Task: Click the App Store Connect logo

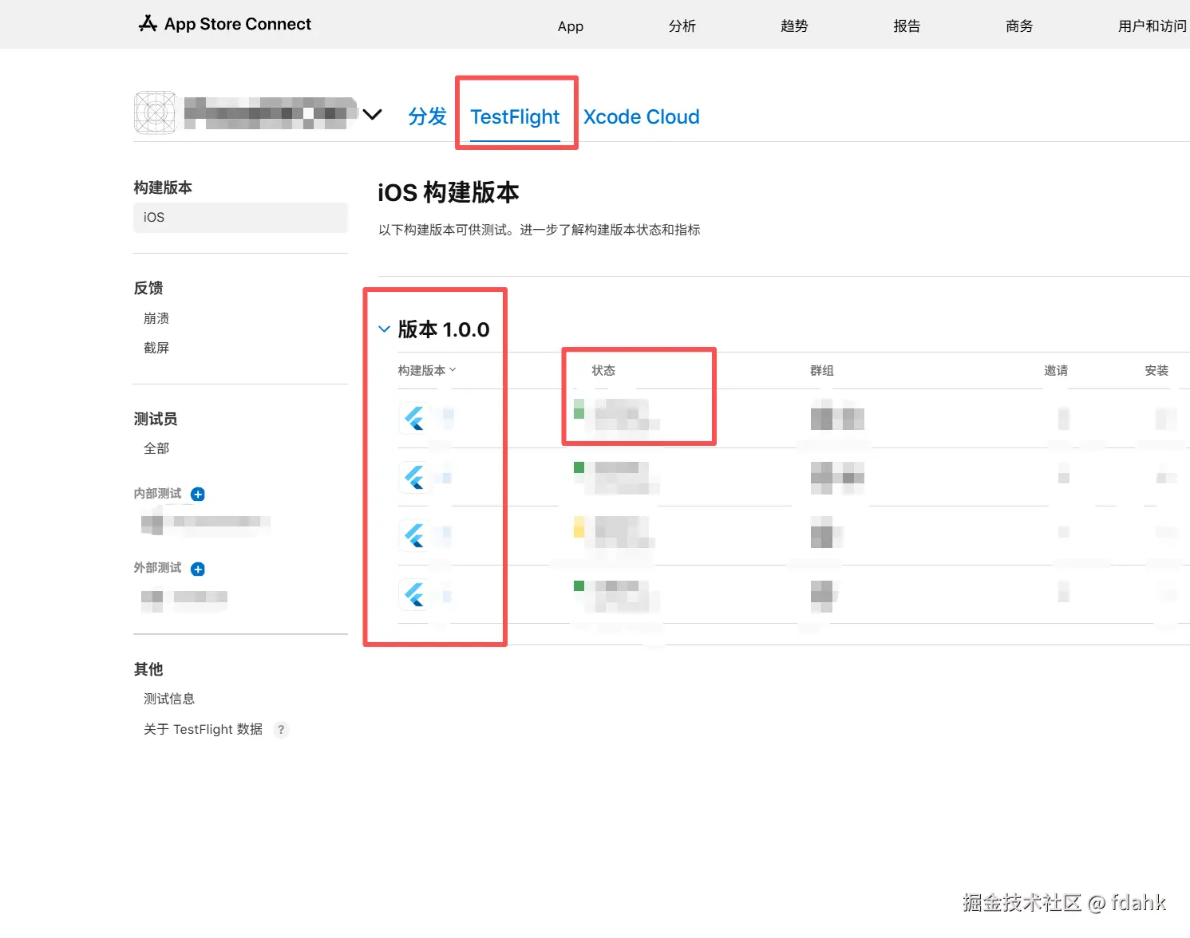Action: coord(224,24)
